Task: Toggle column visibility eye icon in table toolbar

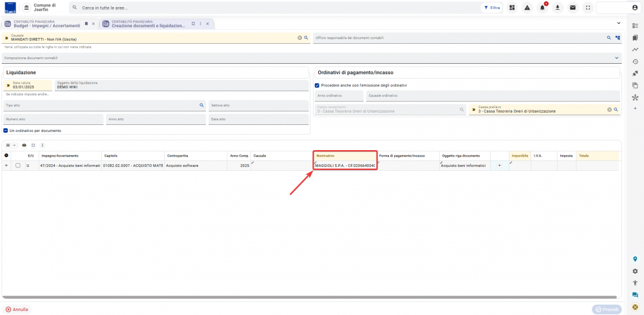Action: click(x=24, y=146)
